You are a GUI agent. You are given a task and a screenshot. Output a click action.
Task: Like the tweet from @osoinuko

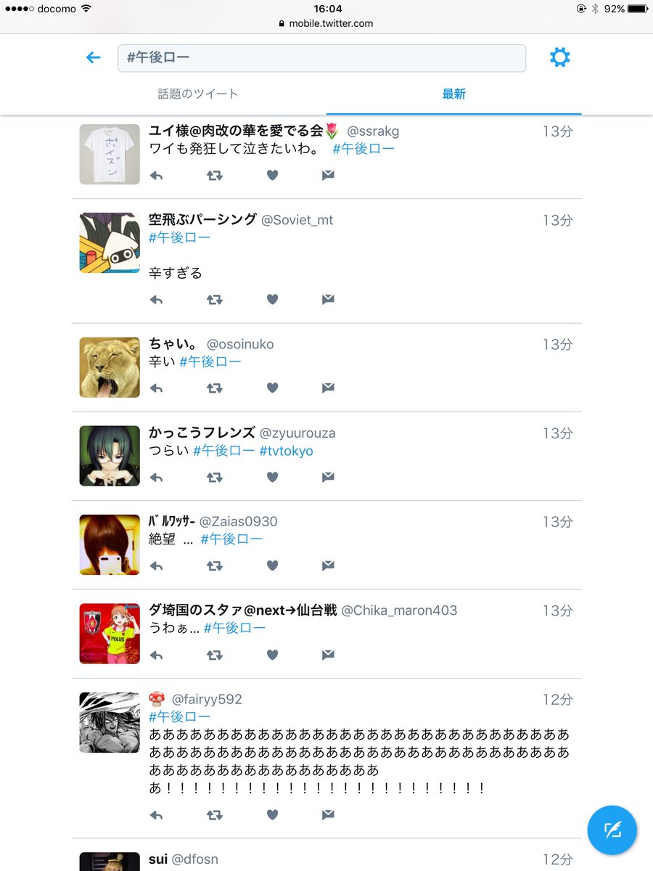[272, 388]
